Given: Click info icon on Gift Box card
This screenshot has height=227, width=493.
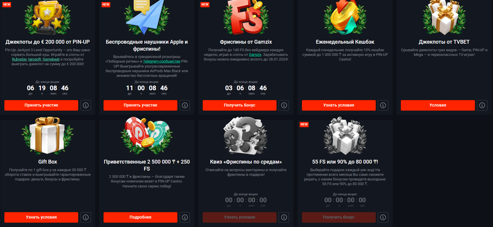Looking at the screenshot, I should point(86,217).
